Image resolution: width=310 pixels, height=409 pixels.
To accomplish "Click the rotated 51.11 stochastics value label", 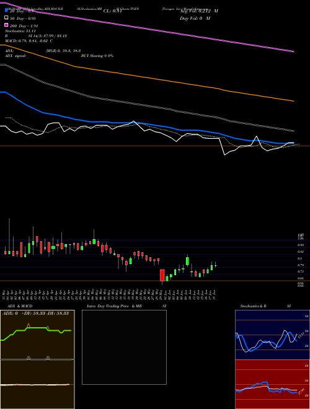I will (301, 335).
